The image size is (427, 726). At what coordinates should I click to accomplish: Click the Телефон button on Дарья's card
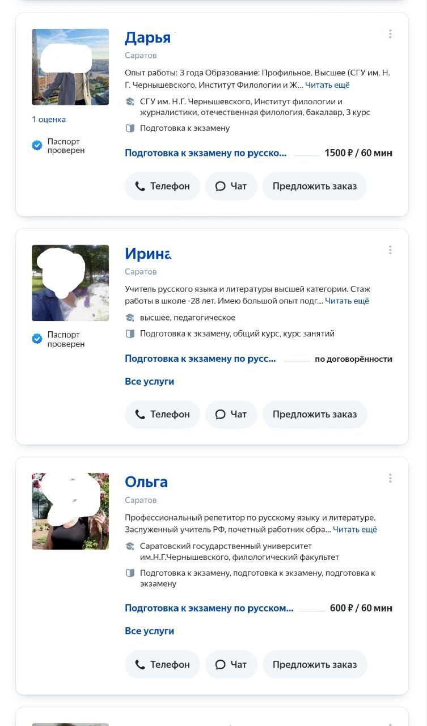(x=162, y=186)
